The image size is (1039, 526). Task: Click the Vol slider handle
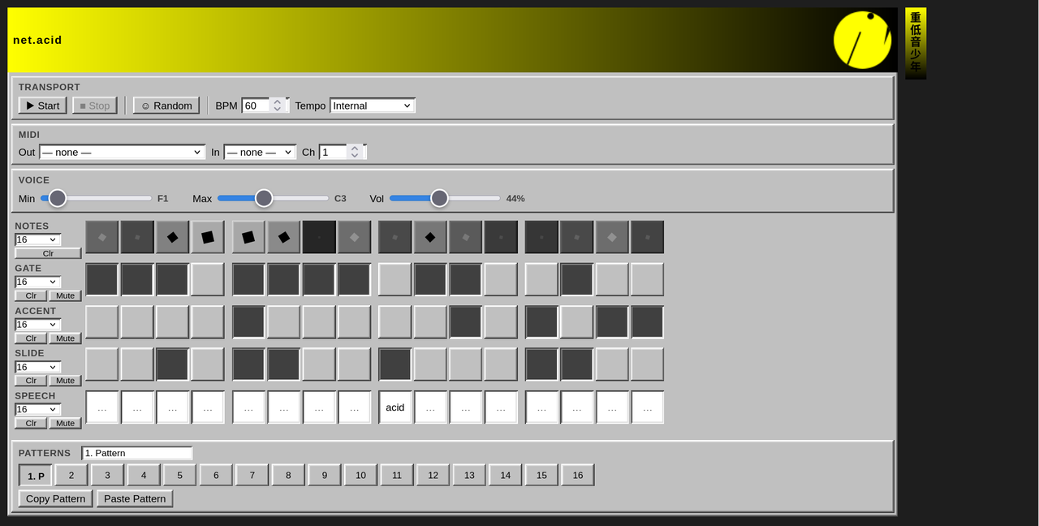[x=439, y=198]
